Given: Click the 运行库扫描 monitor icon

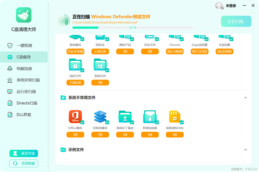Looking at the screenshot, I should click(x=10, y=91).
